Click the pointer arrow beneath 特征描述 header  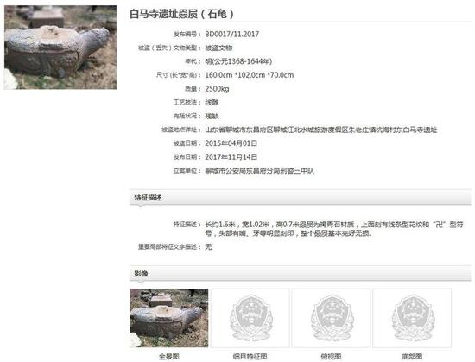click(x=140, y=206)
